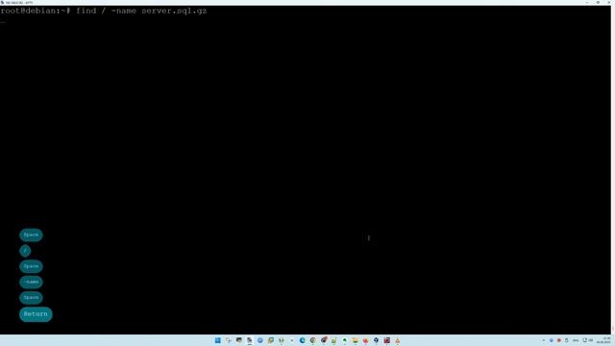Click the keyboard language indicator in tray
Viewport: 615px width, 346px height.
tap(576, 340)
